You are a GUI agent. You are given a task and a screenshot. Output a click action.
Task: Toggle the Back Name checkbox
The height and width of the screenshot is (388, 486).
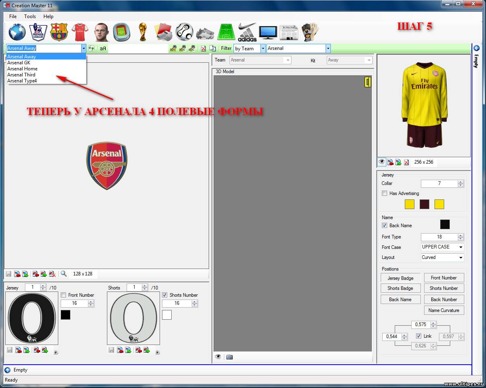(x=385, y=226)
